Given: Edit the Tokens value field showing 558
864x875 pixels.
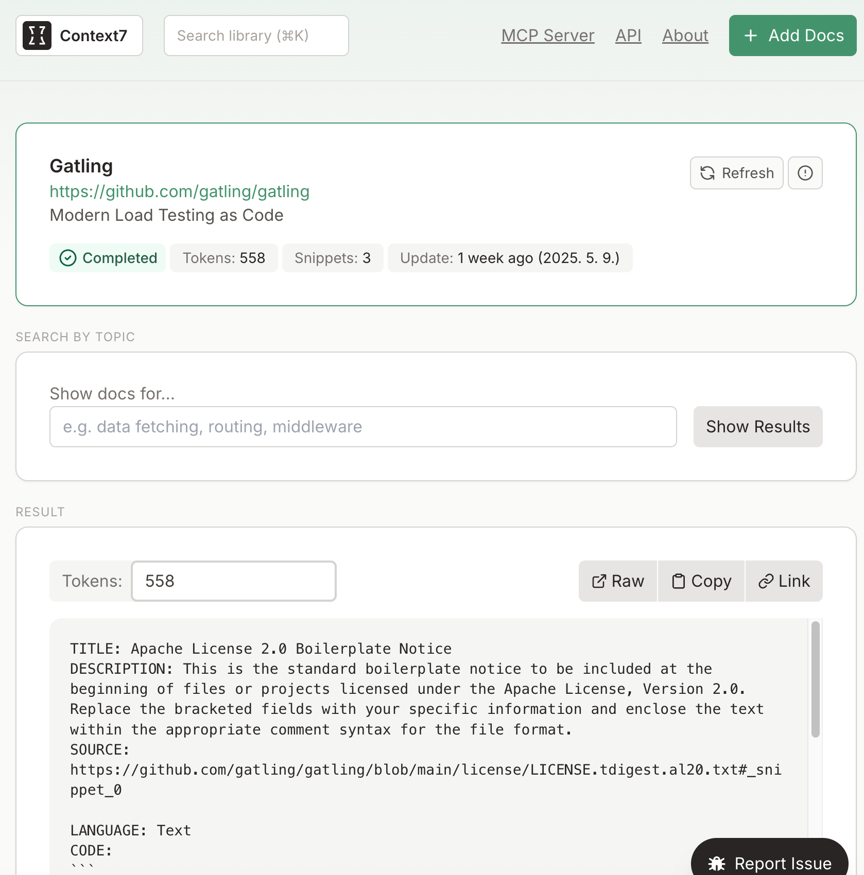Looking at the screenshot, I should point(234,581).
